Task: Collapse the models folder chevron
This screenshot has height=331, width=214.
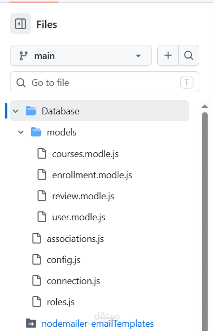Action: tap(21, 132)
